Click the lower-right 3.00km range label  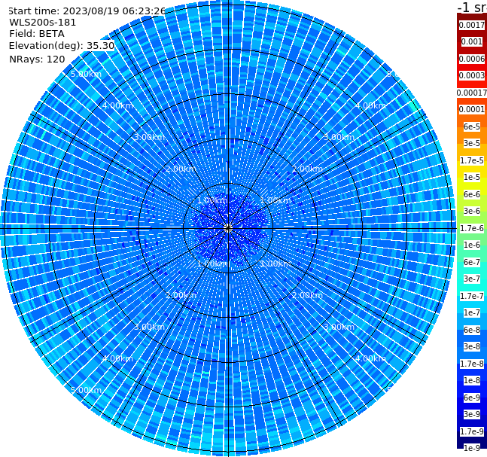point(339,327)
